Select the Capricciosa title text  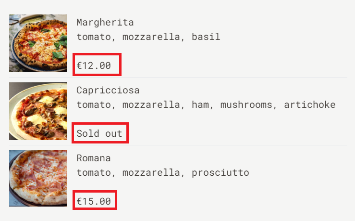click(x=108, y=91)
